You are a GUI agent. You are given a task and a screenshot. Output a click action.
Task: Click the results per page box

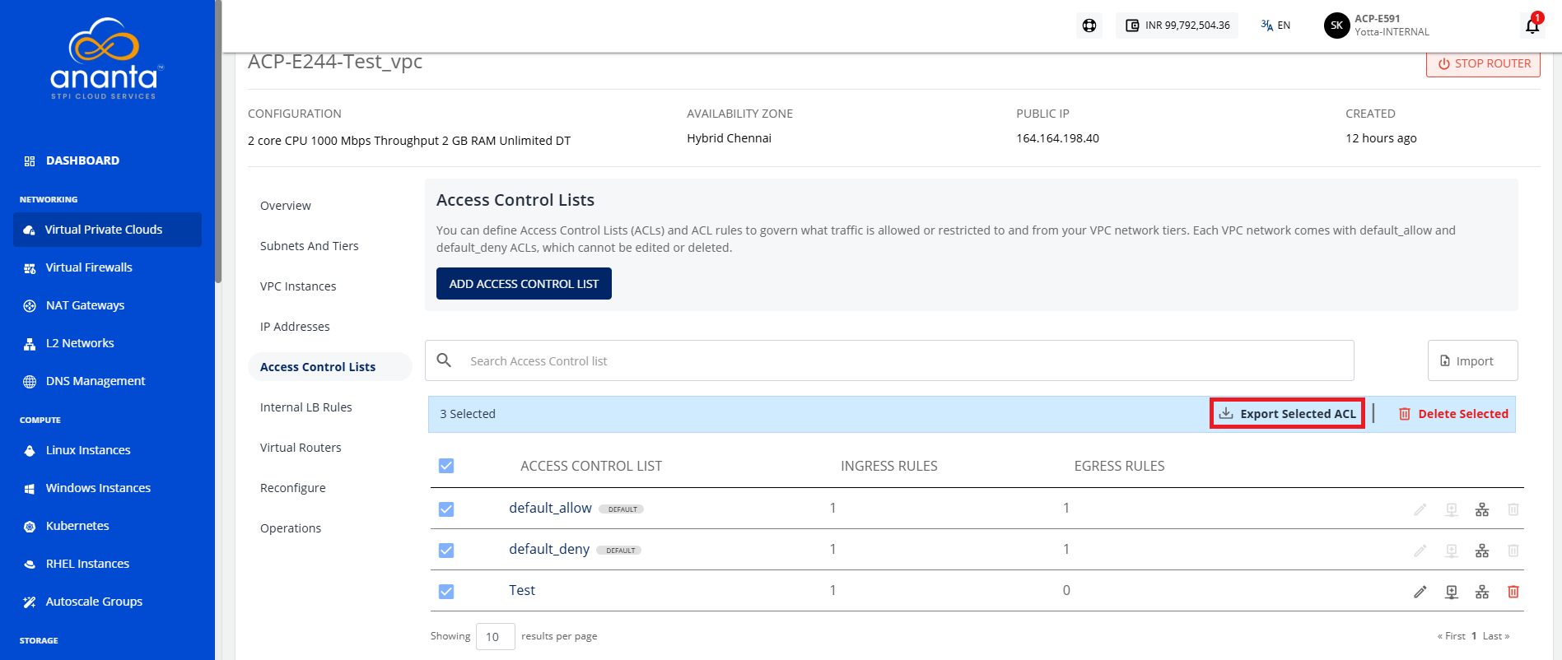coord(495,636)
